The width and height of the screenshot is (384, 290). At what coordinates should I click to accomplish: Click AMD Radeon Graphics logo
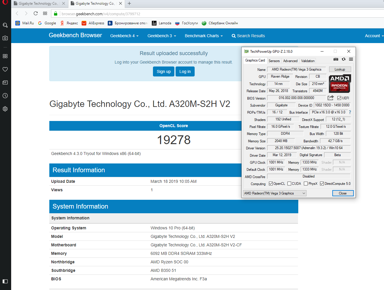(x=340, y=83)
